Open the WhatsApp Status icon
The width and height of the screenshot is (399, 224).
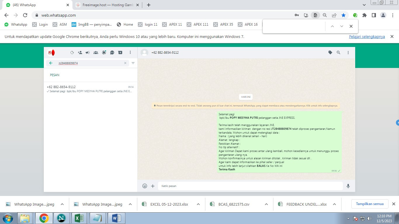[72, 53]
